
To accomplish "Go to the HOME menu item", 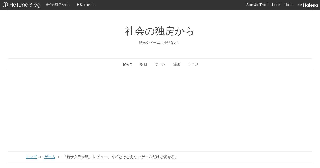I will (x=127, y=65).
